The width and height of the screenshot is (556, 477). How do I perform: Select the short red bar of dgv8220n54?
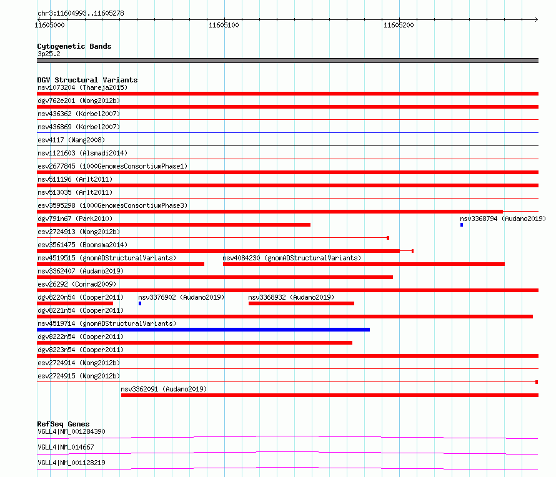(x=75, y=303)
